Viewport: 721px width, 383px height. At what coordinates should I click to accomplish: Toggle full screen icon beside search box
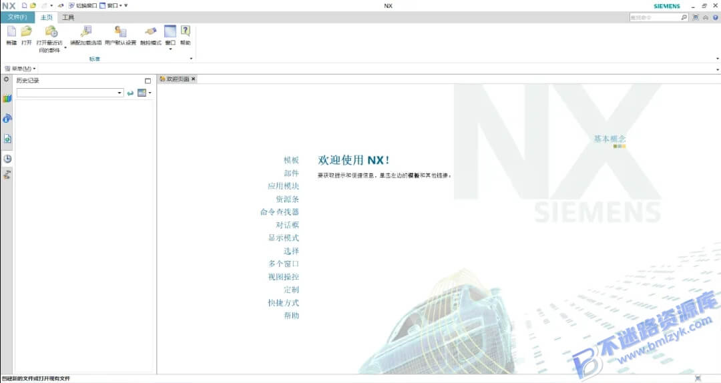point(696,17)
